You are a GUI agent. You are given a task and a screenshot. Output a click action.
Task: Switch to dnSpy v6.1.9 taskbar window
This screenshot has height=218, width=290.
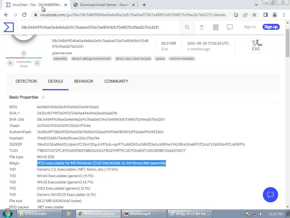pyautogui.click(x=190, y=214)
